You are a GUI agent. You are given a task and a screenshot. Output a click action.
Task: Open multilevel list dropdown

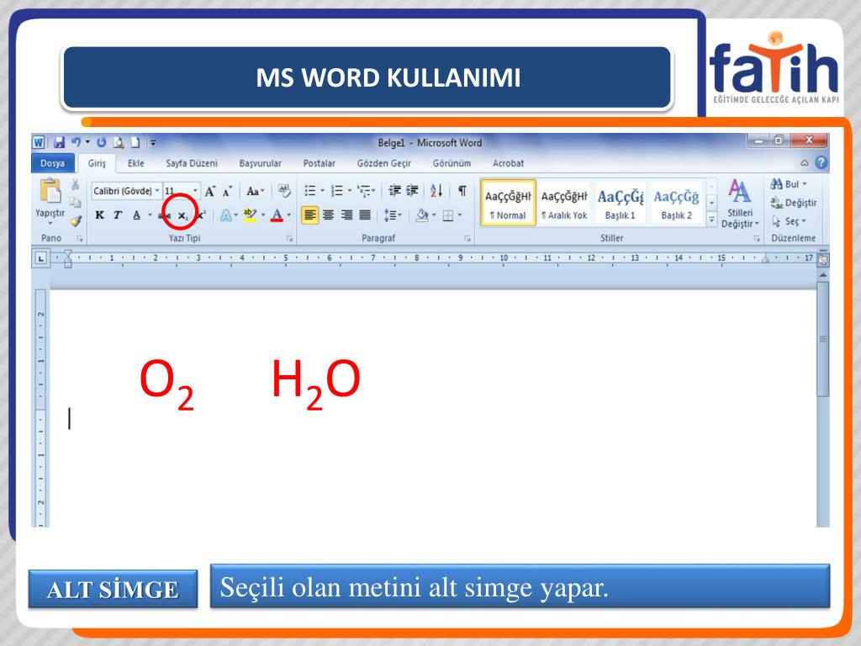(374, 191)
